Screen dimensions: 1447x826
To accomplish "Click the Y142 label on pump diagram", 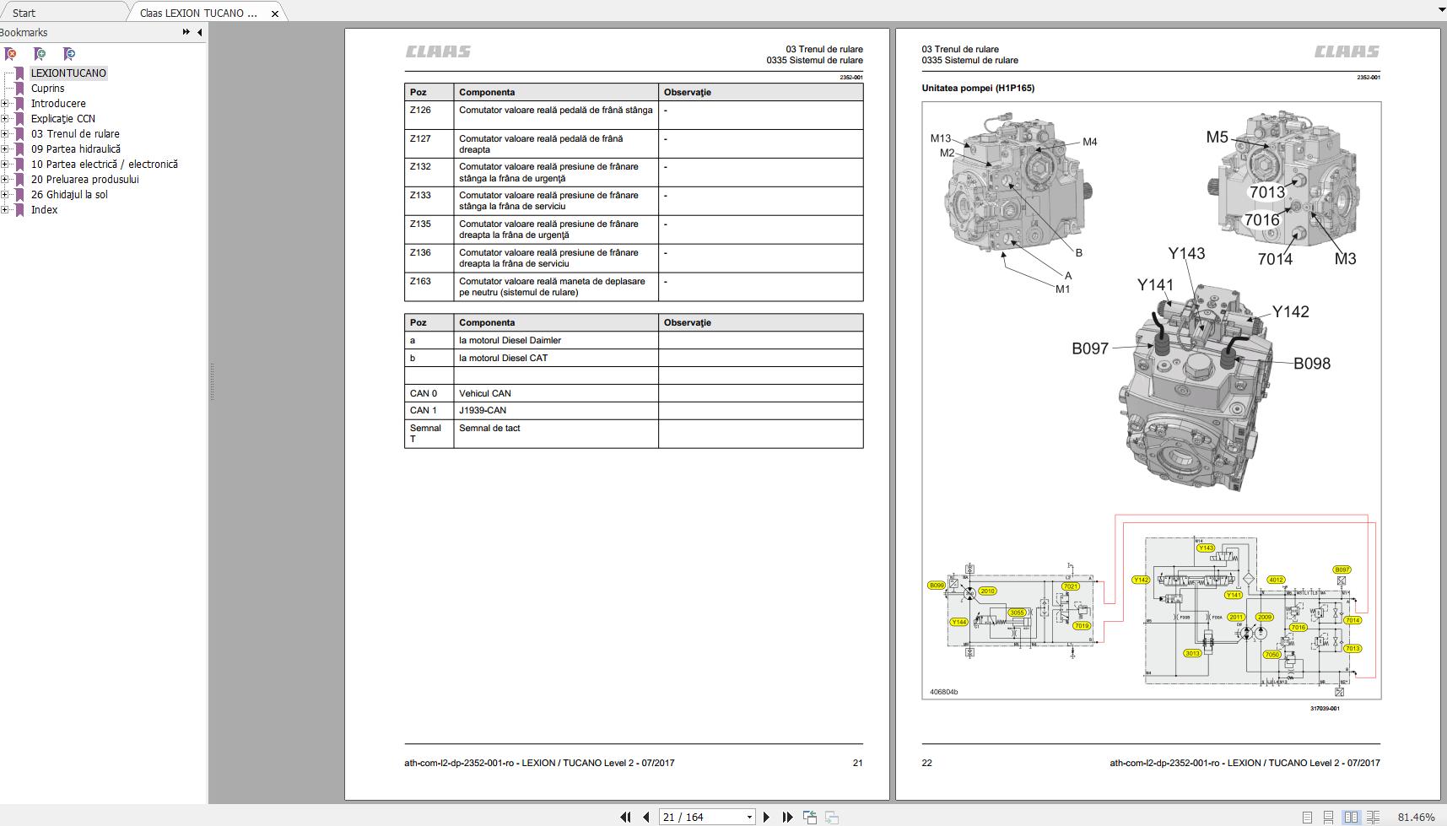I will click(1291, 312).
